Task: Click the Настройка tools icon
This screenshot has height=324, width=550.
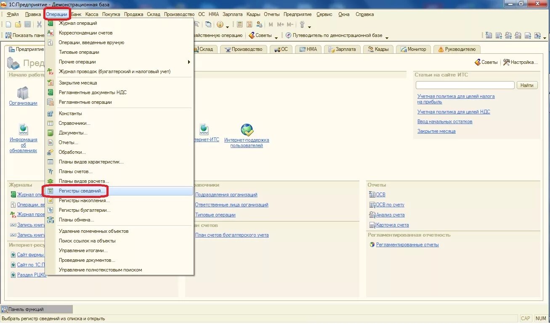Action: point(507,62)
